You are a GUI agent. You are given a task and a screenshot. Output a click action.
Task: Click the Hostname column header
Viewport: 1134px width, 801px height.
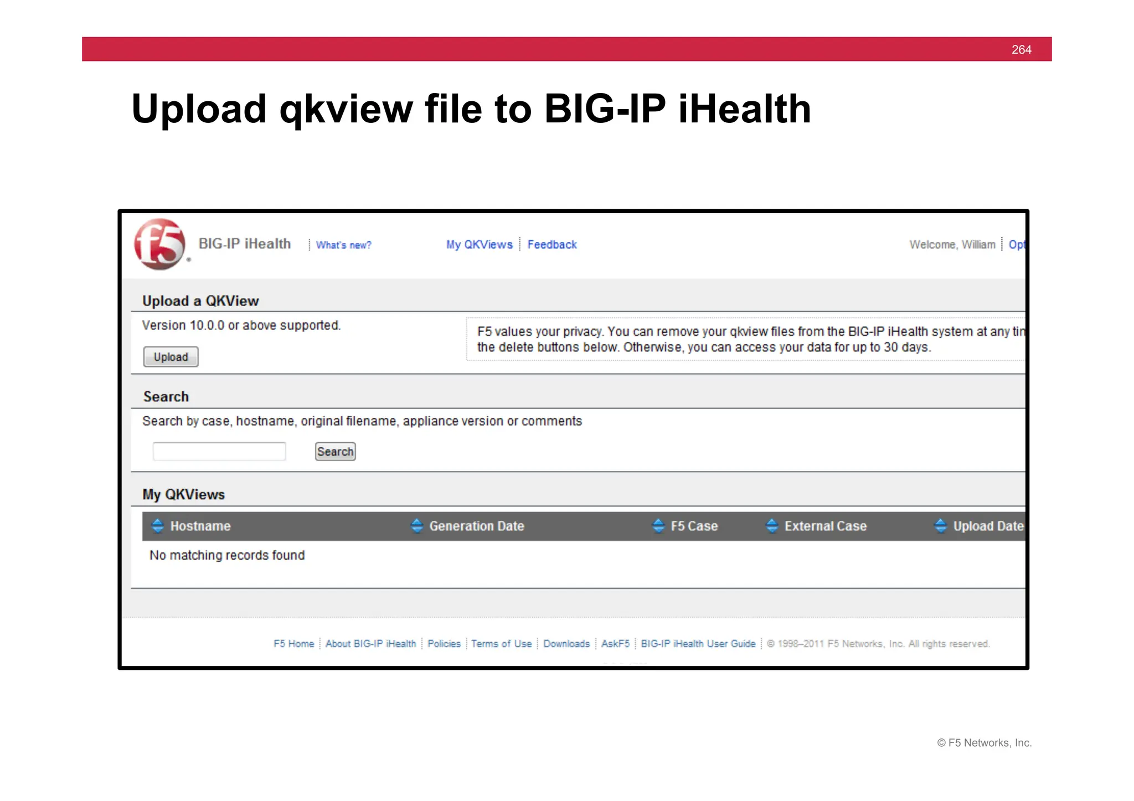click(x=200, y=526)
